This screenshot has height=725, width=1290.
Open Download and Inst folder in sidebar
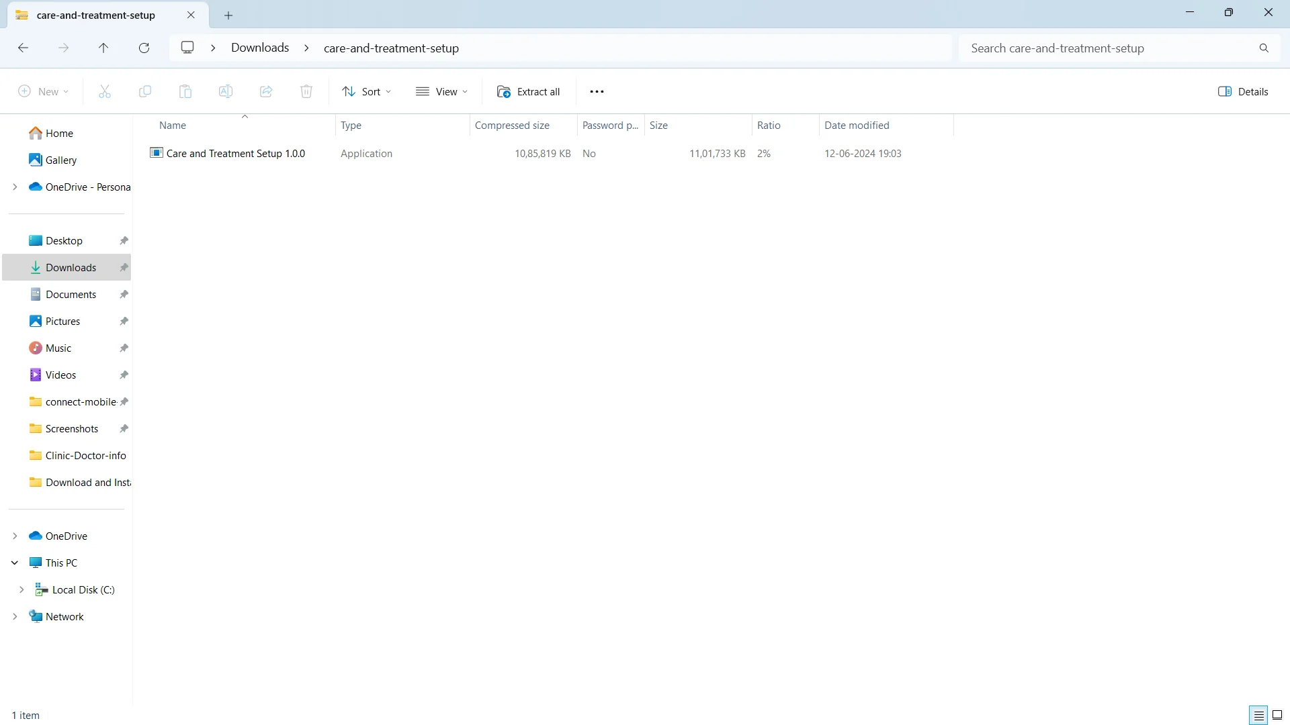pyautogui.click(x=88, y=483)
